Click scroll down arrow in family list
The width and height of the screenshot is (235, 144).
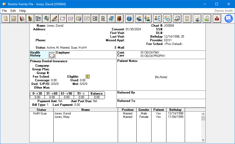[203, 140]
